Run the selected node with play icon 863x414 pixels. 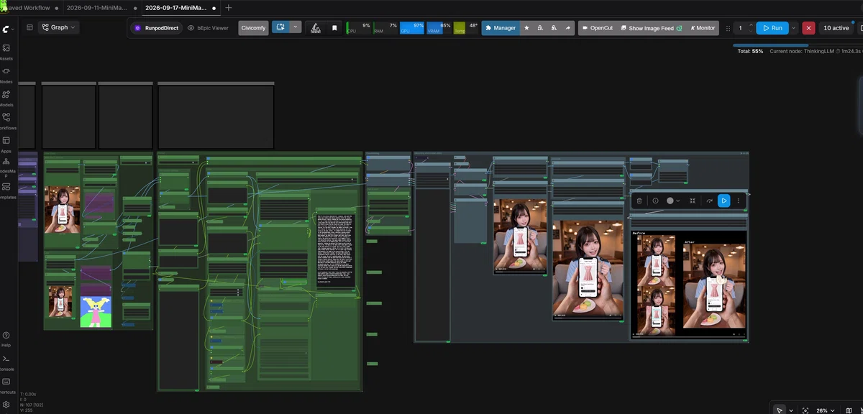(724, 201)
